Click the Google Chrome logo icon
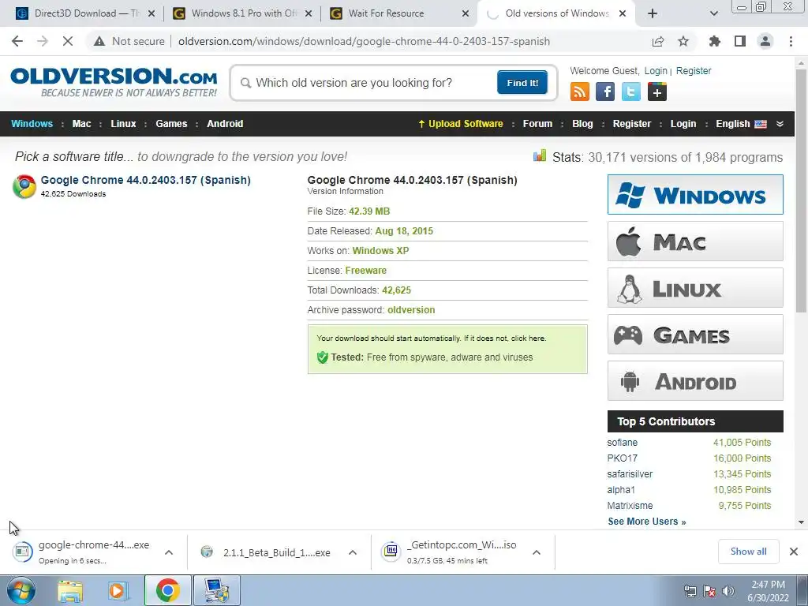 [24, 186]
